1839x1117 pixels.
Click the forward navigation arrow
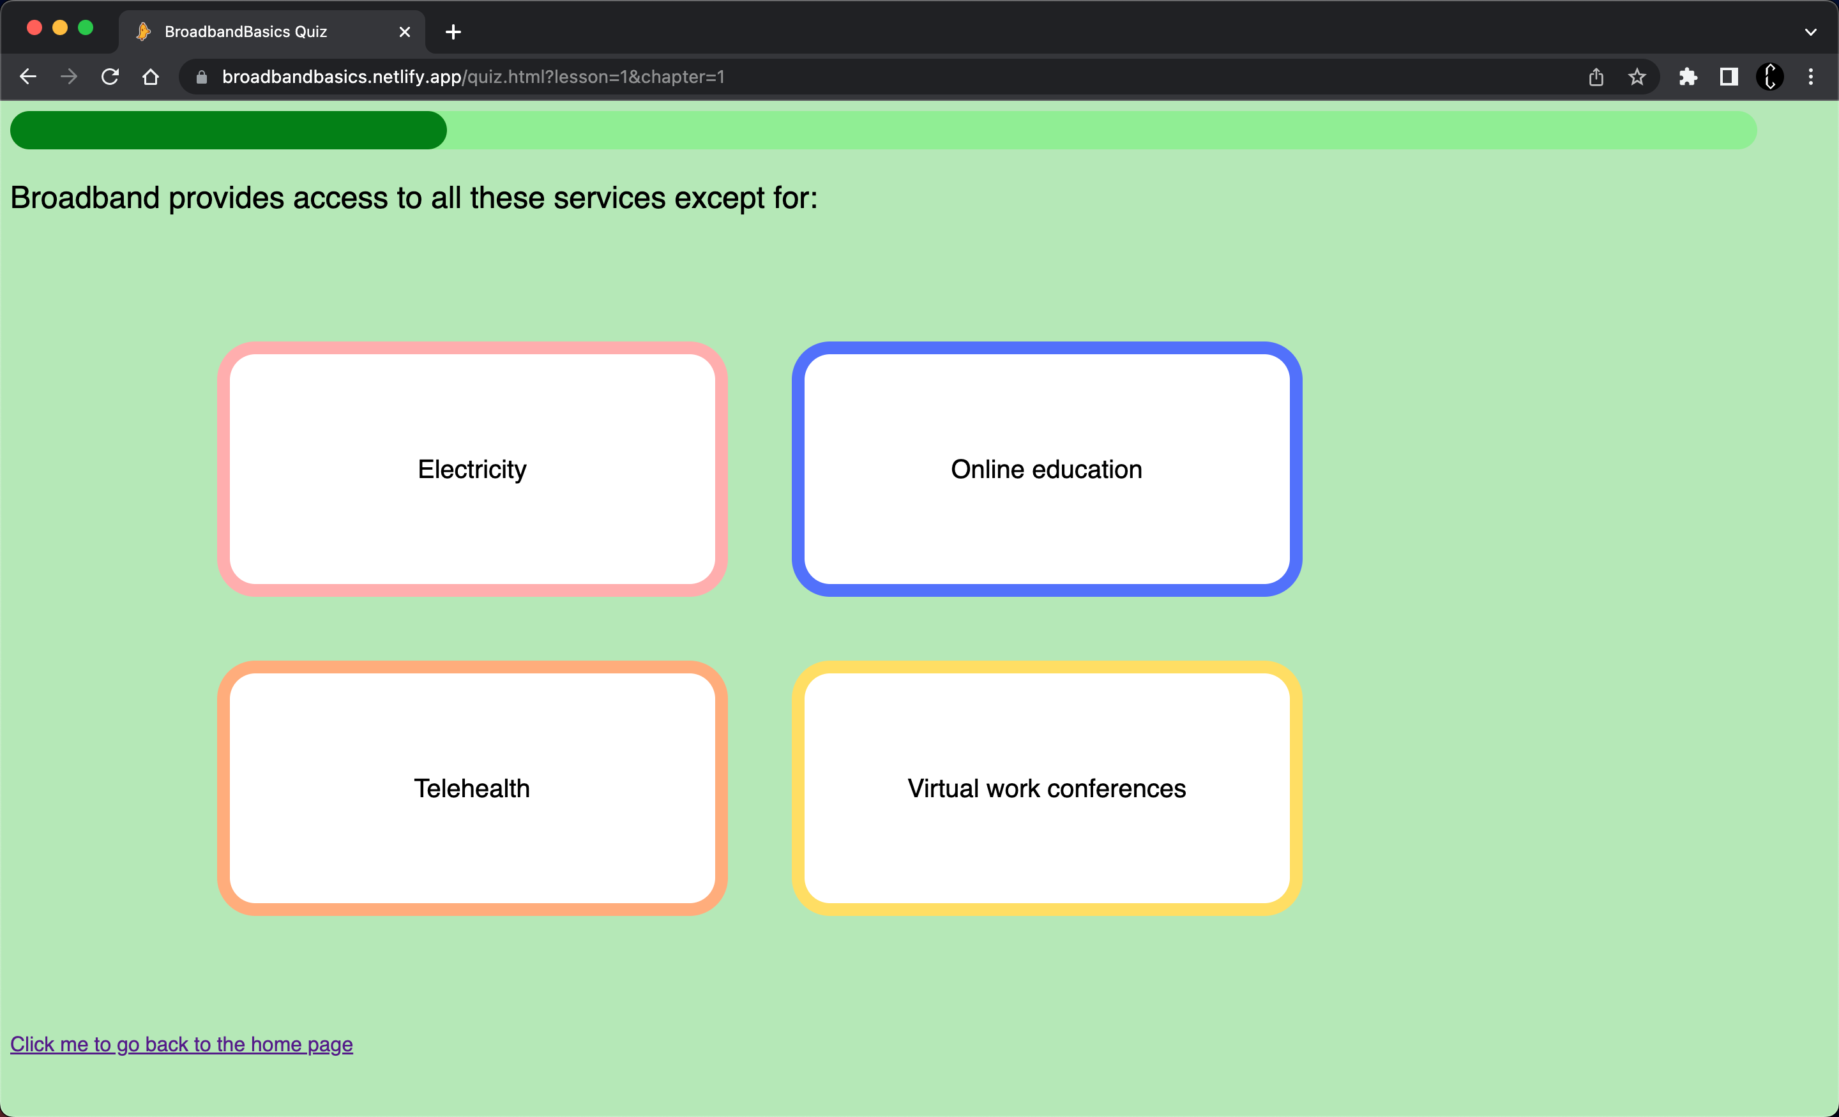pos(69,77)
